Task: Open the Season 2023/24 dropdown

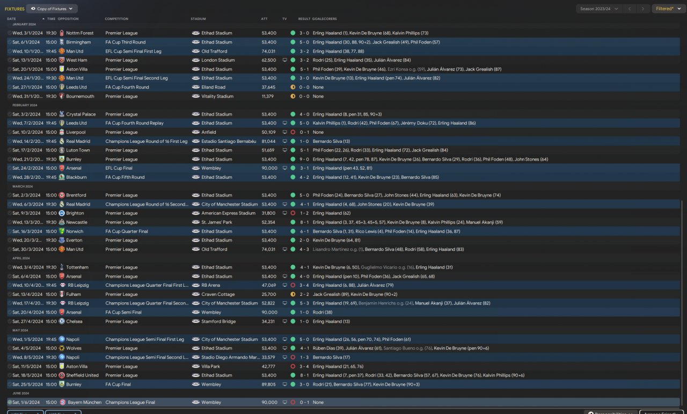Action: click(x=600, y=9)
